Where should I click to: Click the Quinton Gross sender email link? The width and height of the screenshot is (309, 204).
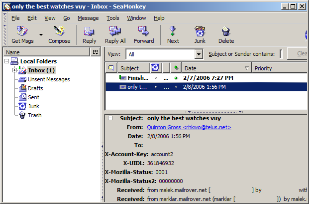coord(189,127)
